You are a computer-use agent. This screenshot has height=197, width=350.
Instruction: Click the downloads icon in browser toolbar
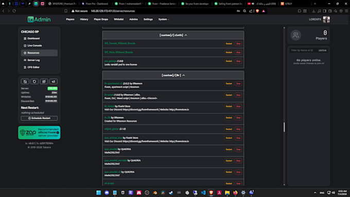(313, 11)
